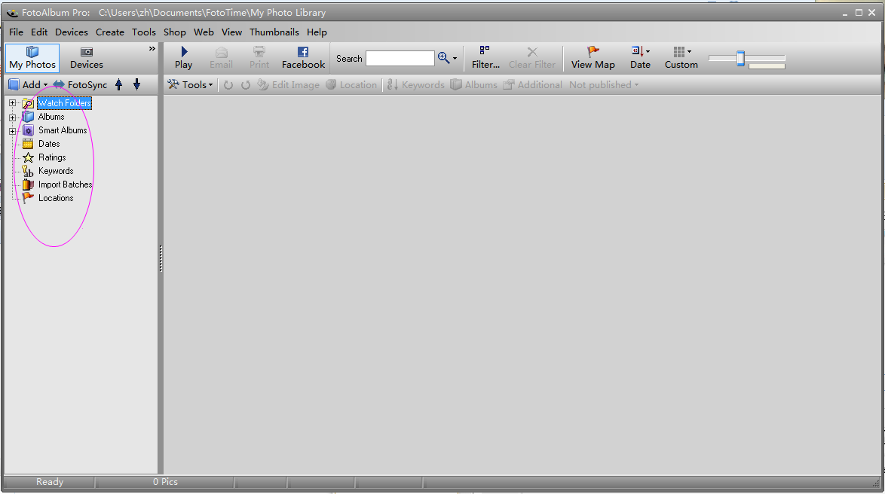
Task: Open the Create menu
Action: (x=110, y=32)
